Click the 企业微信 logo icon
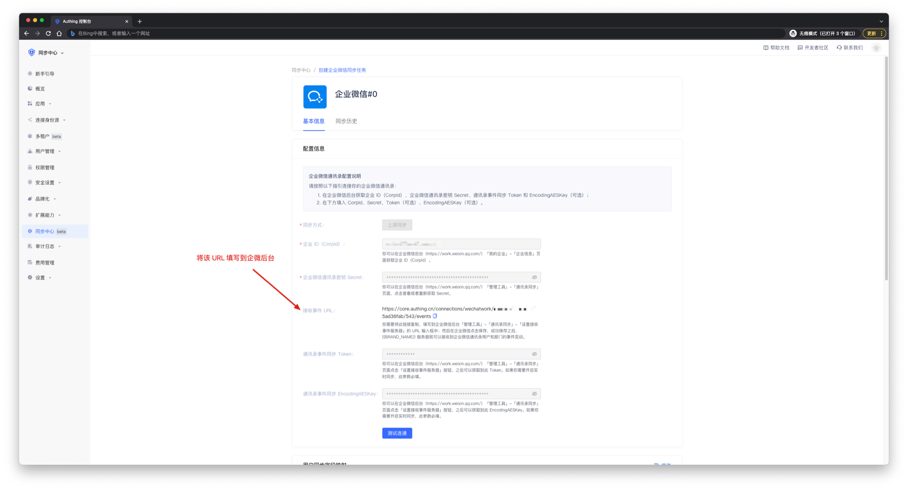Viewport: 908px width, 490px height. [315, 97]
